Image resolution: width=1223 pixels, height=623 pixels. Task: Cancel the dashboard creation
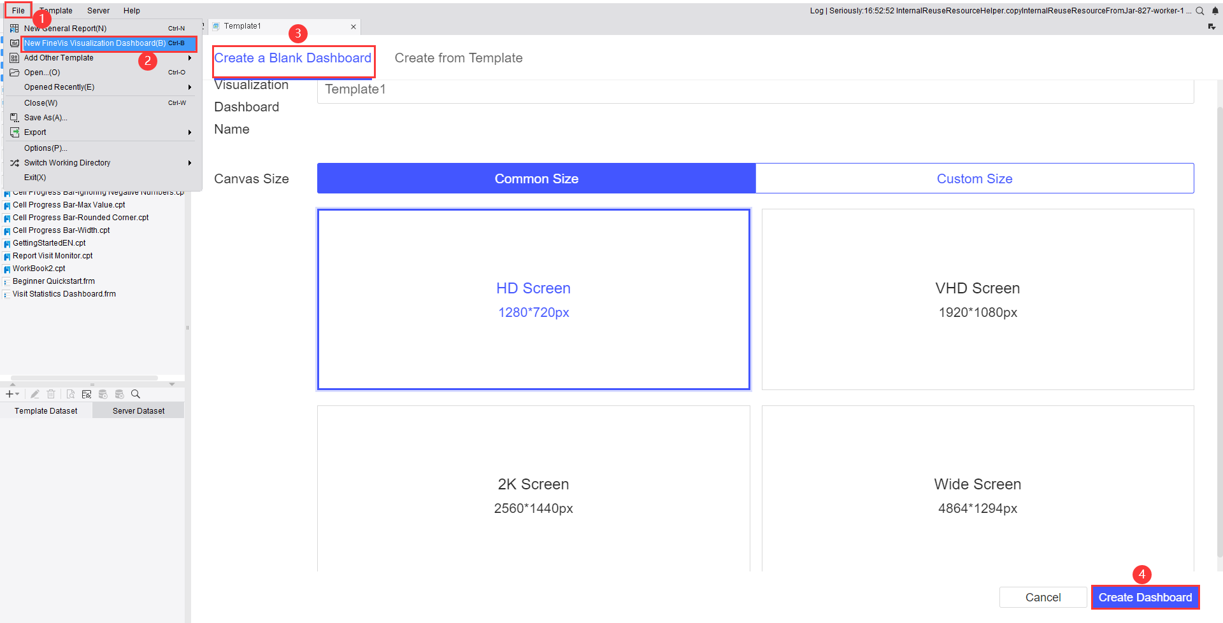(x=1043, y=597)
